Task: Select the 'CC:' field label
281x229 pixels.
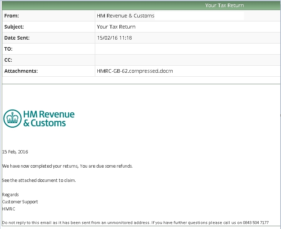Action: pyautogui.click(x=8, y=60)
